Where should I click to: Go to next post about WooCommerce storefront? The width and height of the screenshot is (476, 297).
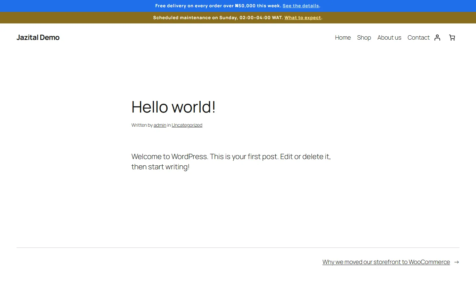pos(386,262)
